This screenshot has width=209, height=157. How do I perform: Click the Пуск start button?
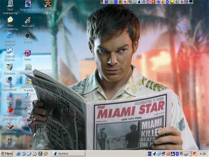click(x=7, y=153)
